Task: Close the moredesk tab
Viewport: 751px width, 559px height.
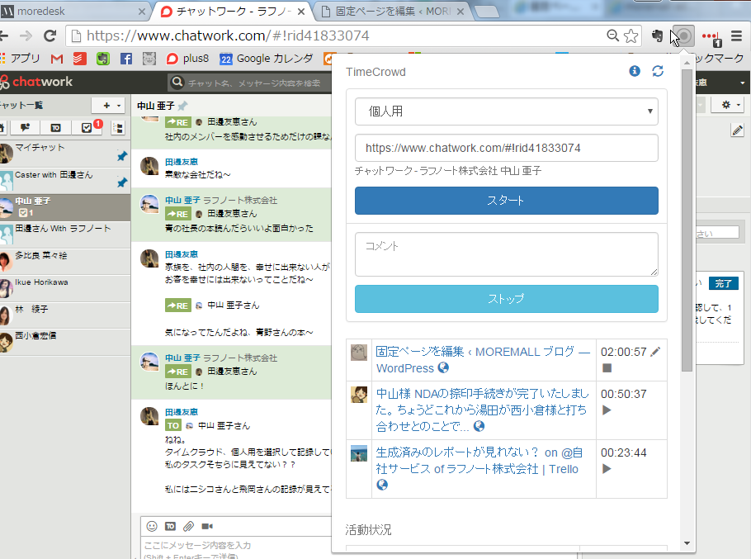Action: (x=142, y=12)
